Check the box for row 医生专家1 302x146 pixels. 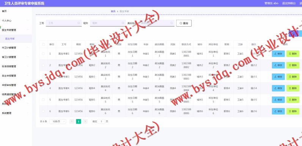coord(43,54)
